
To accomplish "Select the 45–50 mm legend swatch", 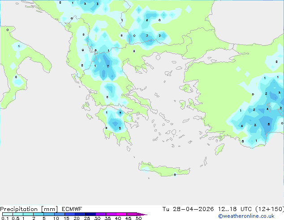I will [x=132, y=214].
